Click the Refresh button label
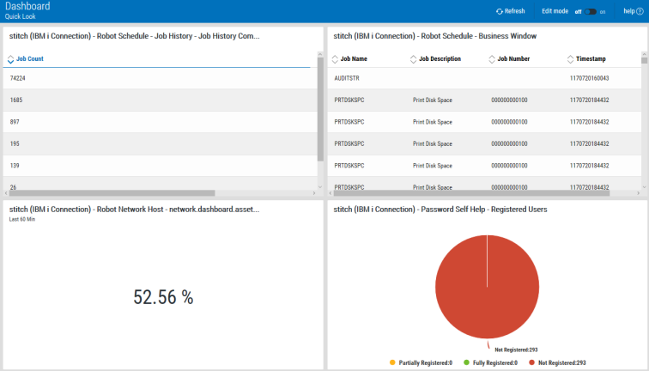 [514, 11]
